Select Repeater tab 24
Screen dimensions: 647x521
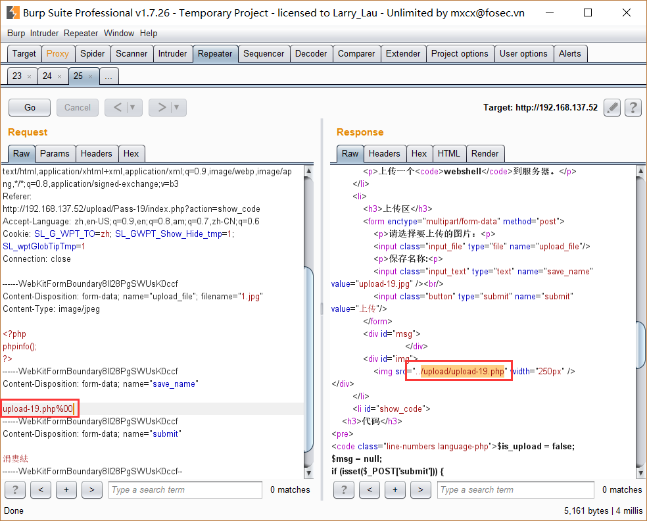(x=47, y=76)
